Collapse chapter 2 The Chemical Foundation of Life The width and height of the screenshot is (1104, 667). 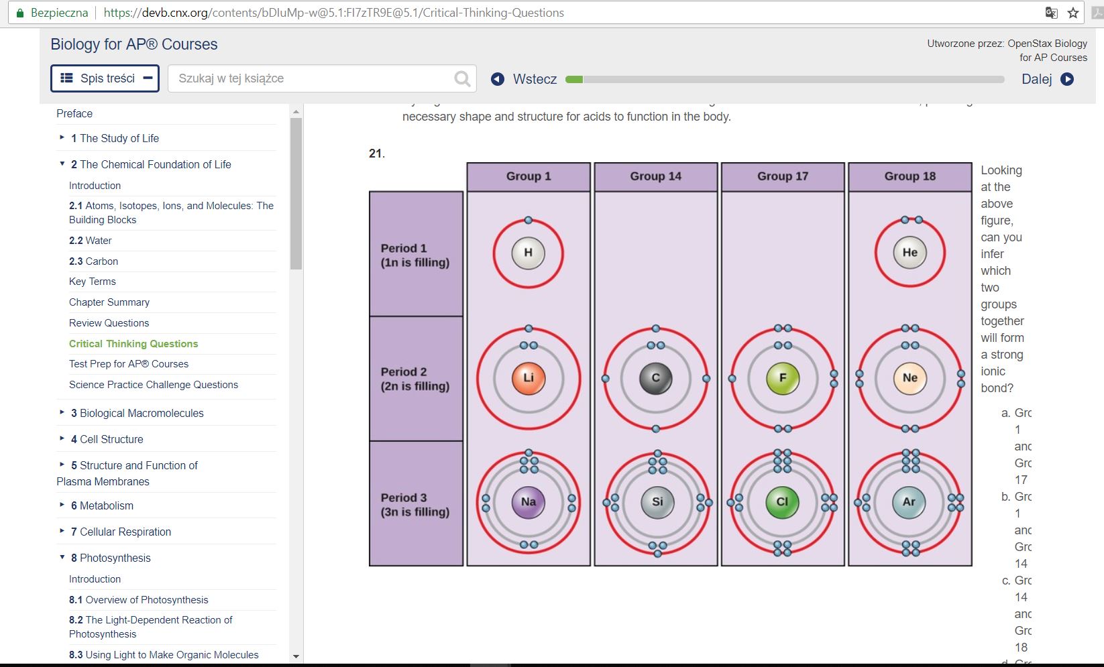pos(61,164)
